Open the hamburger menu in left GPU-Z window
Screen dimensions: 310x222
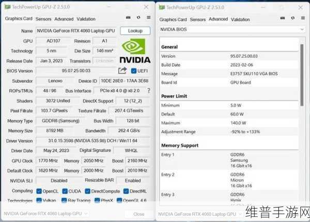pos(149,18)
